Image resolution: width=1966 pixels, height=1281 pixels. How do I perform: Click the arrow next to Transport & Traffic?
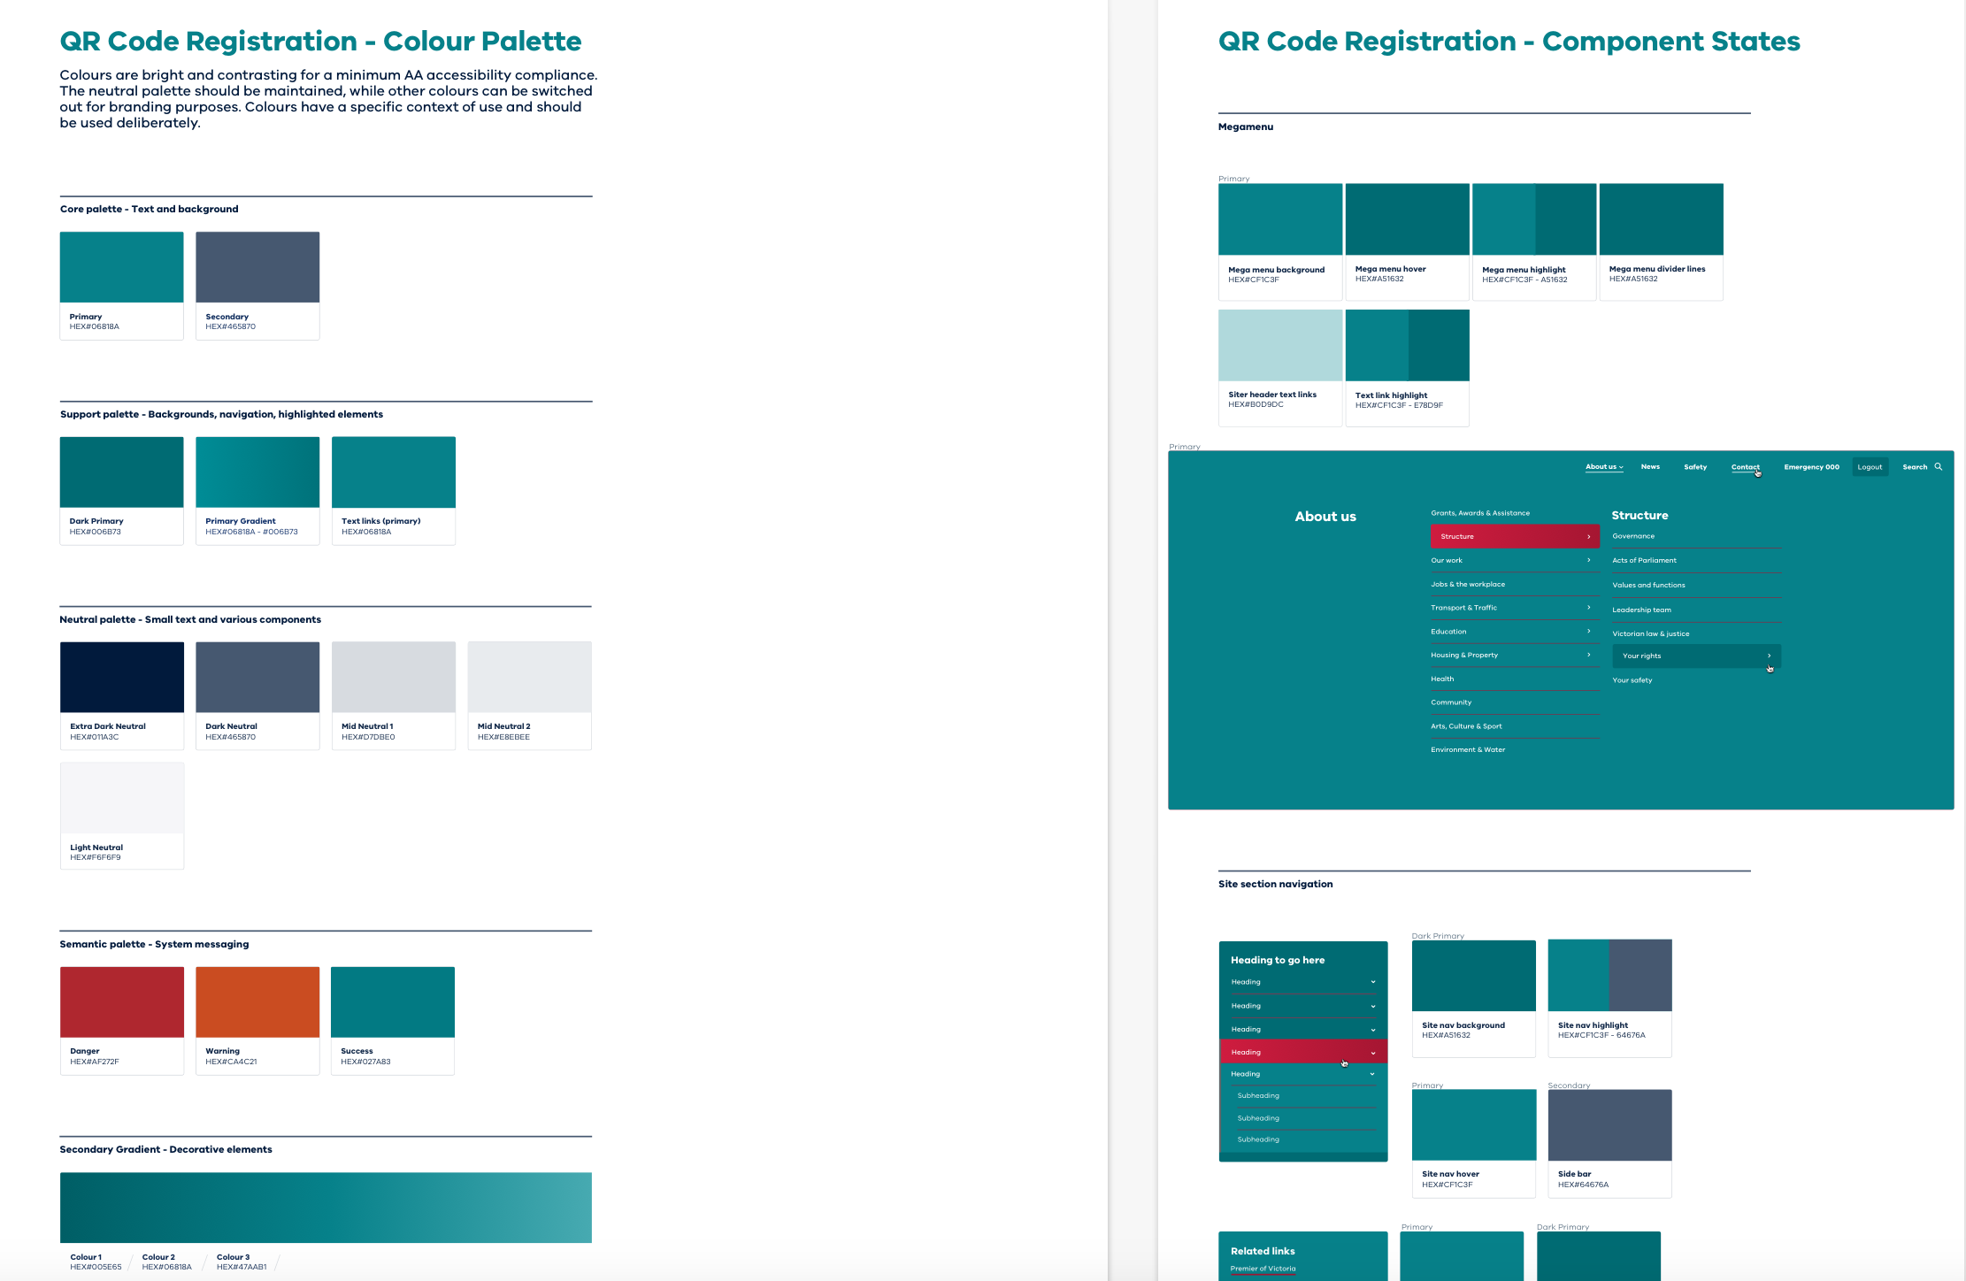[x=1588, y=608]
